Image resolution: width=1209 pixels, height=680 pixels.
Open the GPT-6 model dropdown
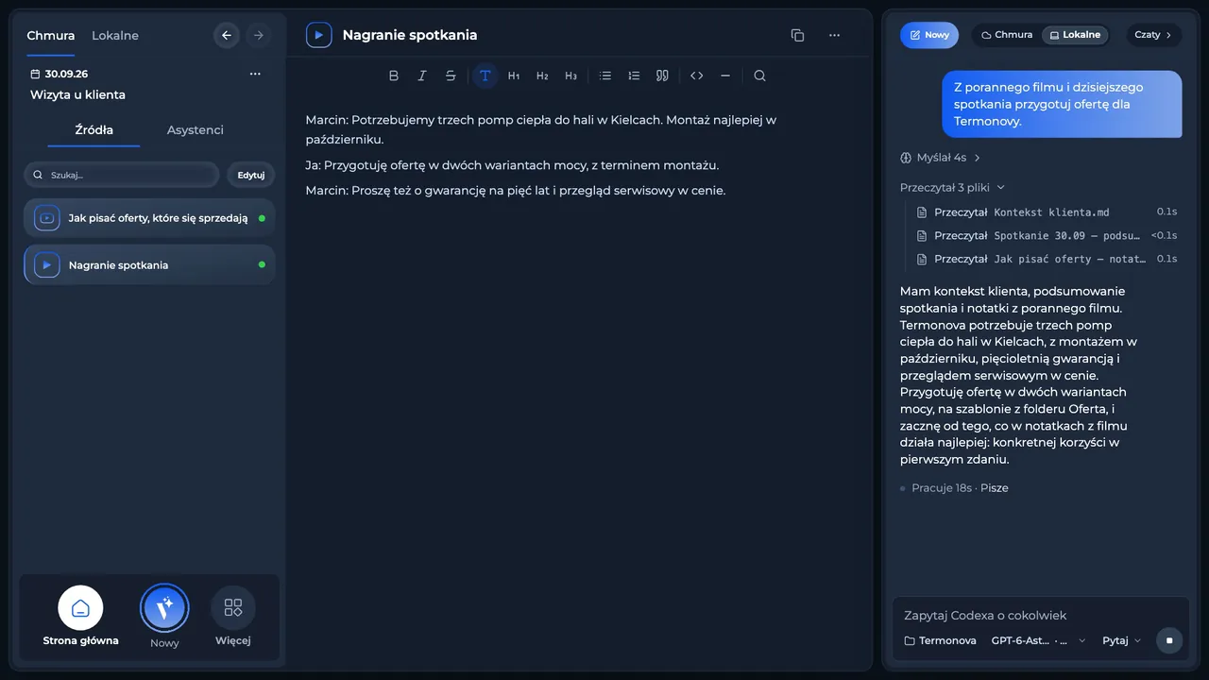(1038, 640)
